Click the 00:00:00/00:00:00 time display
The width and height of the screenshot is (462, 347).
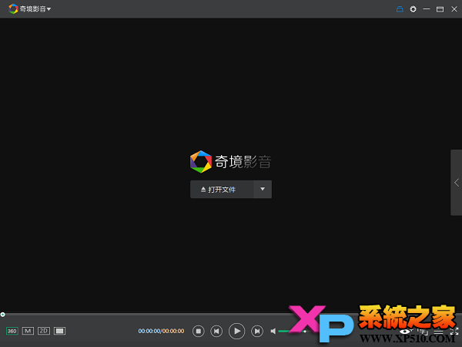[x=161, y=331]
